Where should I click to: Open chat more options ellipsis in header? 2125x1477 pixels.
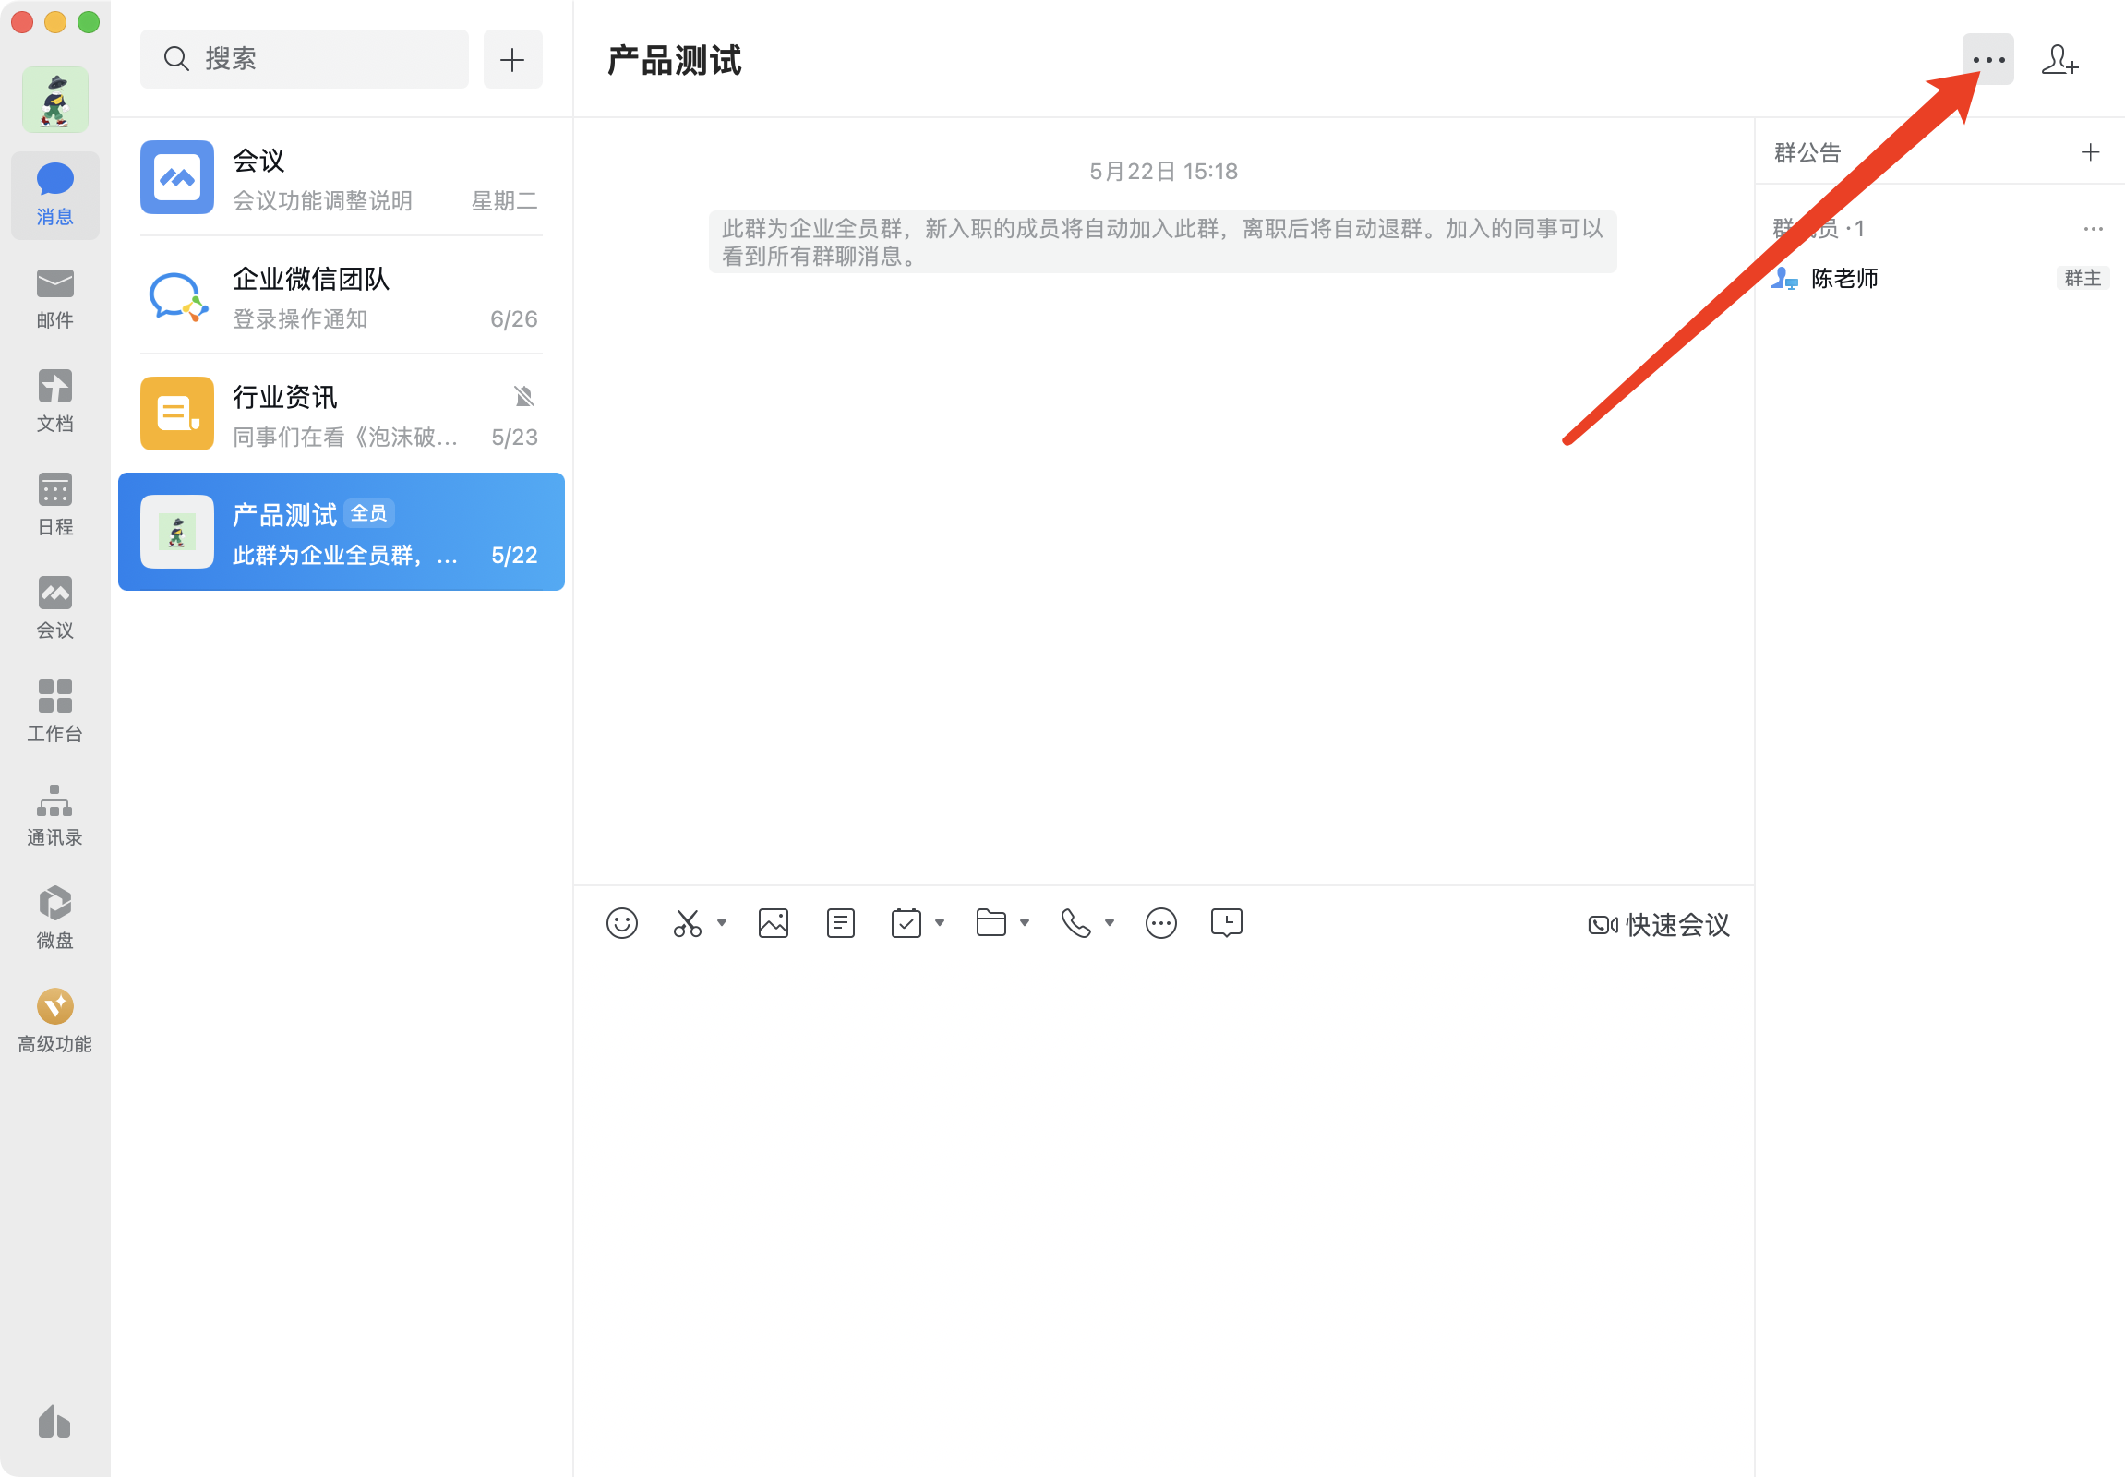click(1988, 59)
